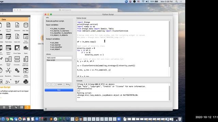Screen dimensions: 218x122
Task: Select New script in the Library
Action: [x=59, y=60]
